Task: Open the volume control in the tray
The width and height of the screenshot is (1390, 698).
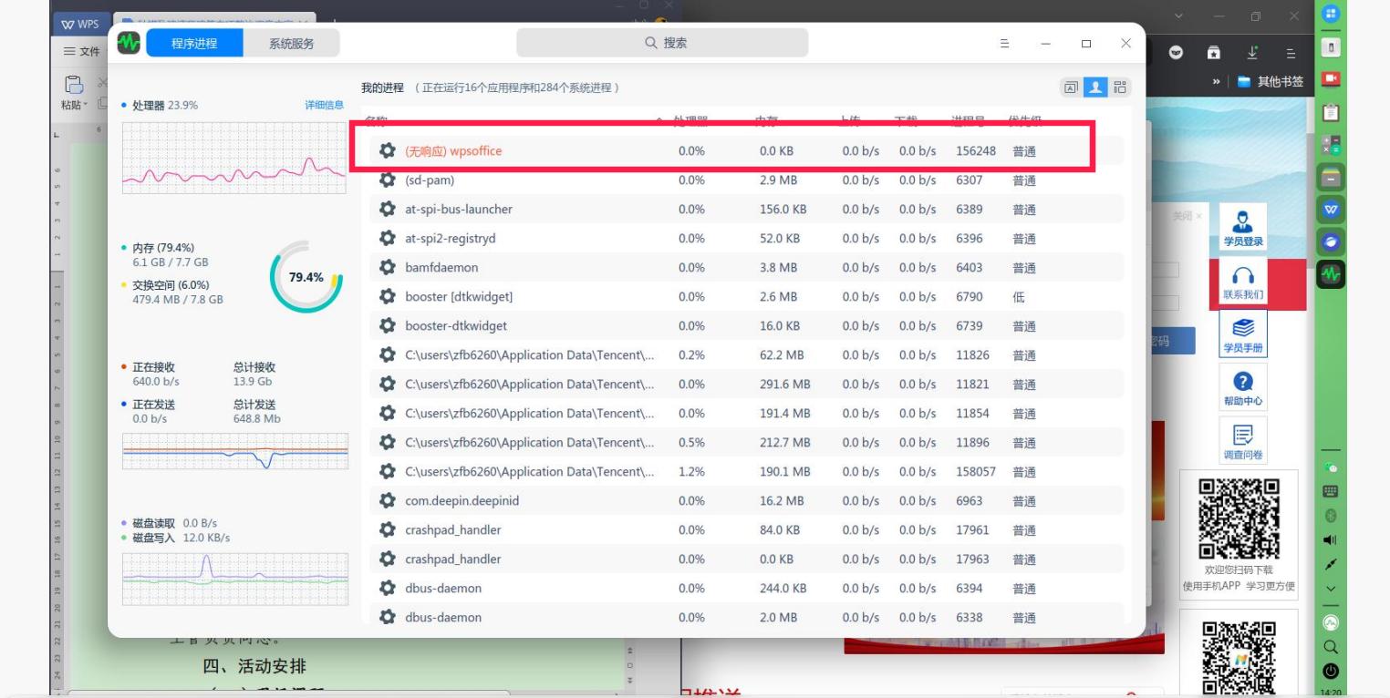Action: (1330, 540)
